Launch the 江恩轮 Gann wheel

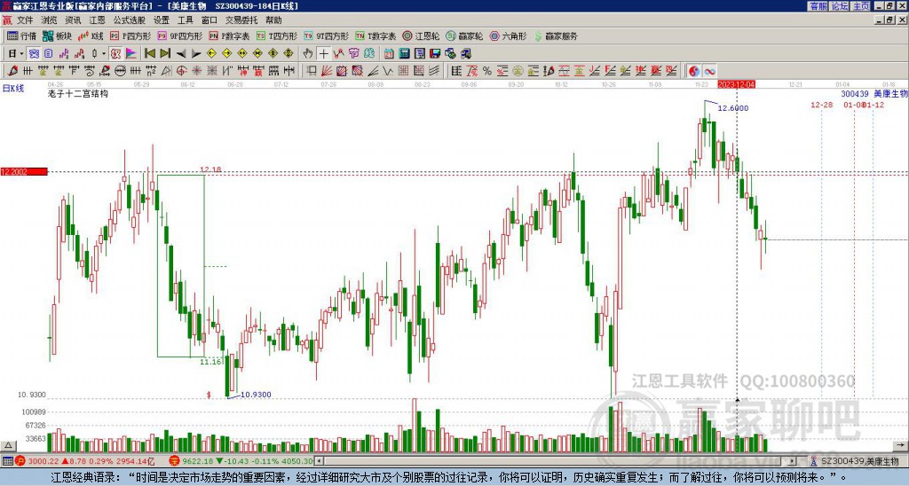tap(421, 35)
